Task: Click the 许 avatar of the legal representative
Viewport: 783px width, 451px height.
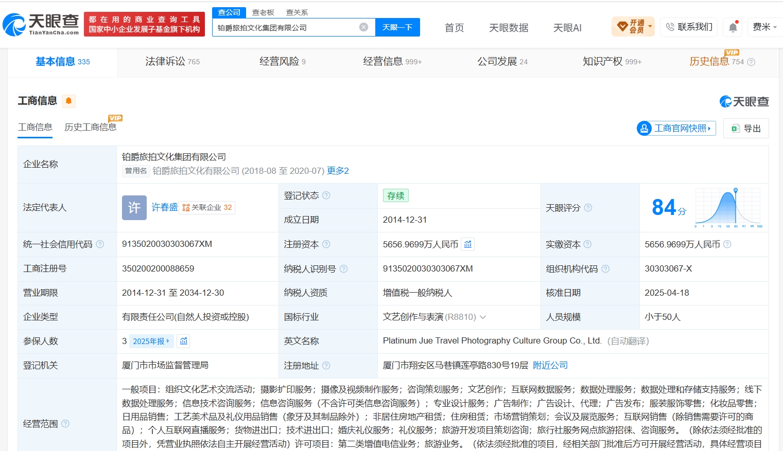Action: (x=134, y=208)
